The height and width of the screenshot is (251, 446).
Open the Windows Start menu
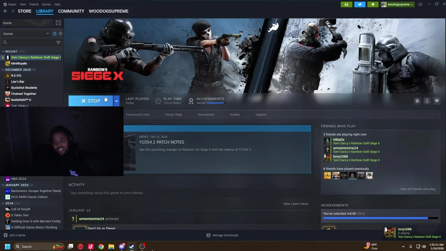(x=7, y=246)
